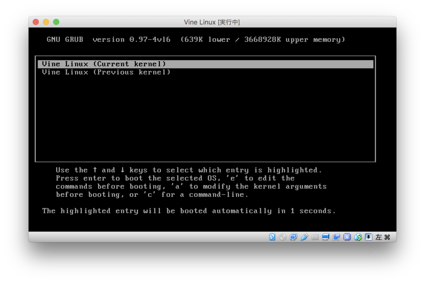
Task: Click the CPU virtualization chip icon
Action: click(347, 237)
